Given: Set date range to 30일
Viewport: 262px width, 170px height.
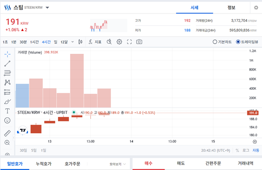Looking at the screenshot, I should [x=23, y=150].
